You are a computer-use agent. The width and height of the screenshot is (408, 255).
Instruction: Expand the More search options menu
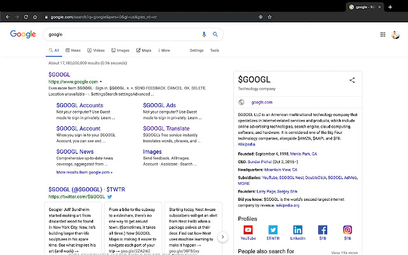point(164,50)
